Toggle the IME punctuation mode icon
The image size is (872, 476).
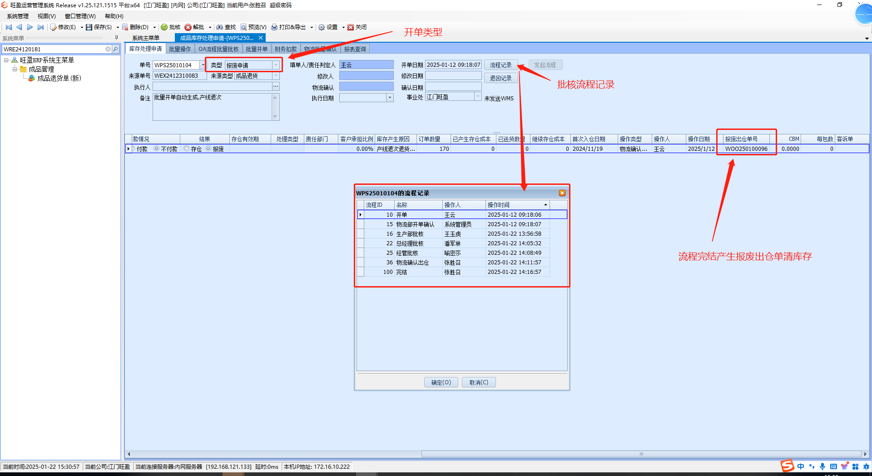pyautogui.click(x=812, y=466)
